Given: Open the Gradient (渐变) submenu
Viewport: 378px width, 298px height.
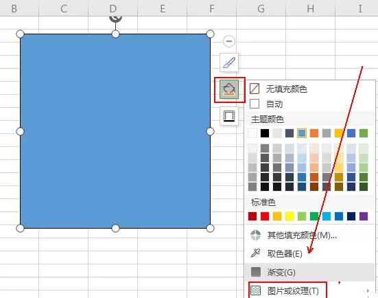Looking at the screenshot, I should point(310,272).
